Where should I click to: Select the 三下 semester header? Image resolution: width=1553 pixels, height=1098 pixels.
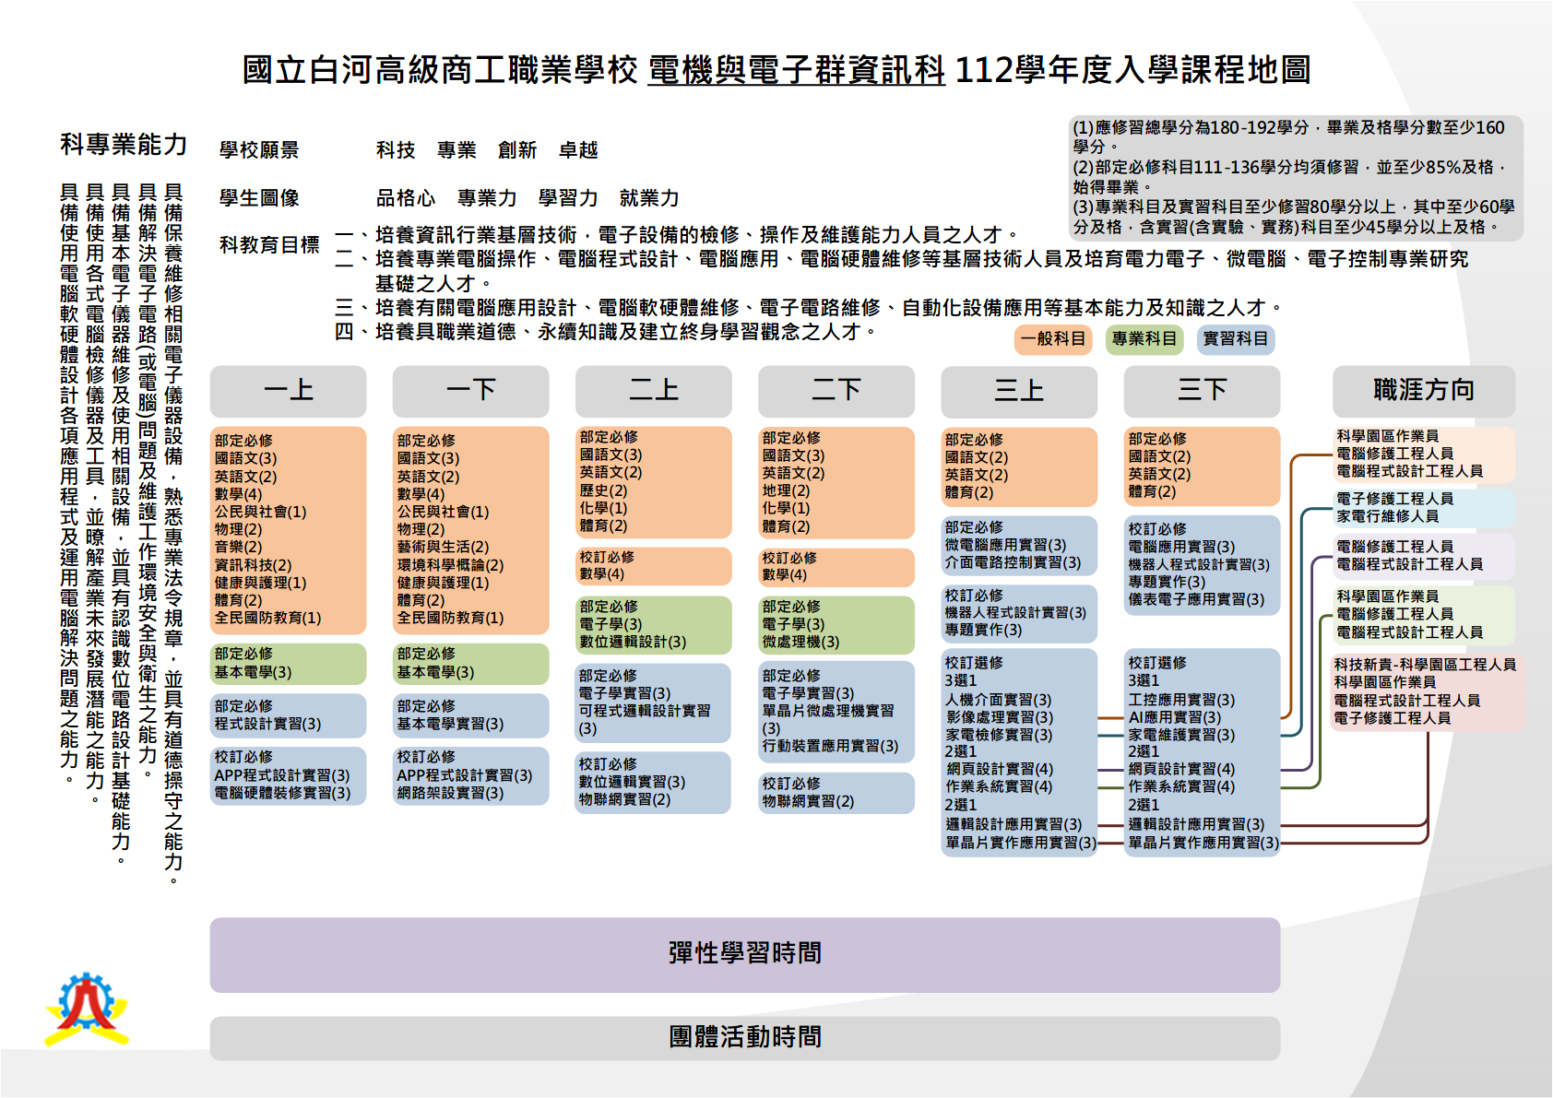click(1202, 391)
